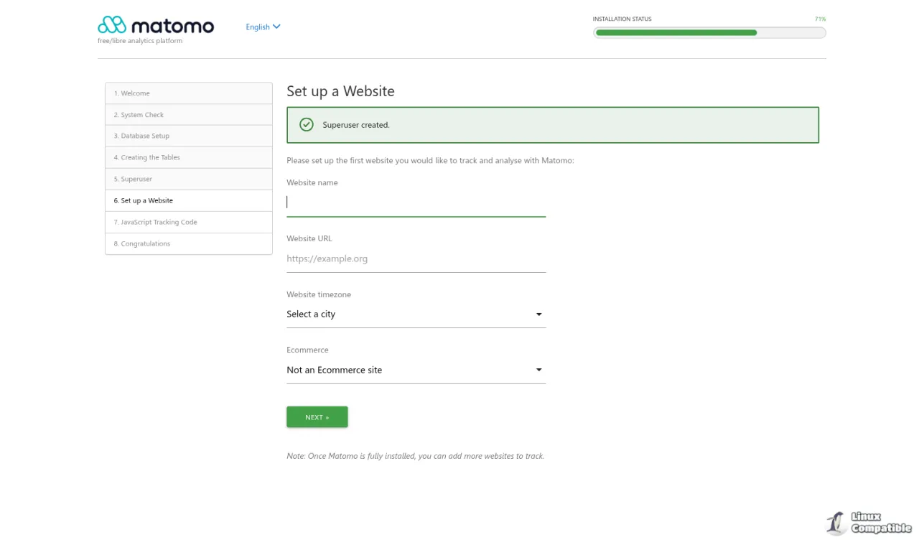Open step 3. Database Setup

189,136
